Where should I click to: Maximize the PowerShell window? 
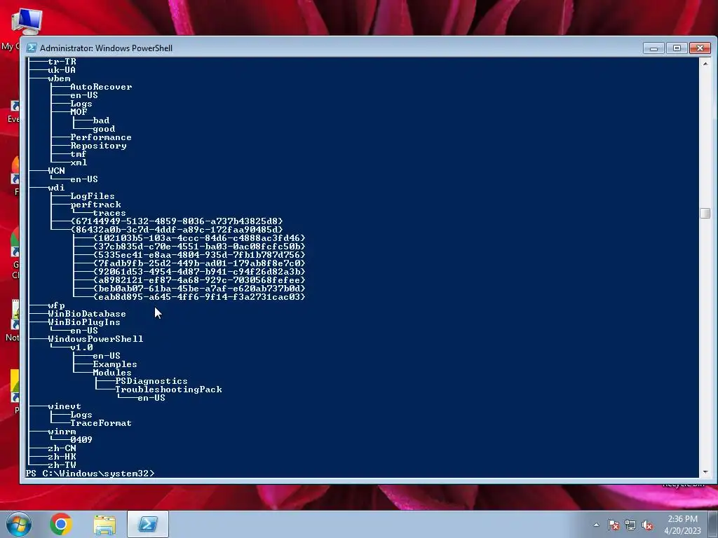(677, 48)
